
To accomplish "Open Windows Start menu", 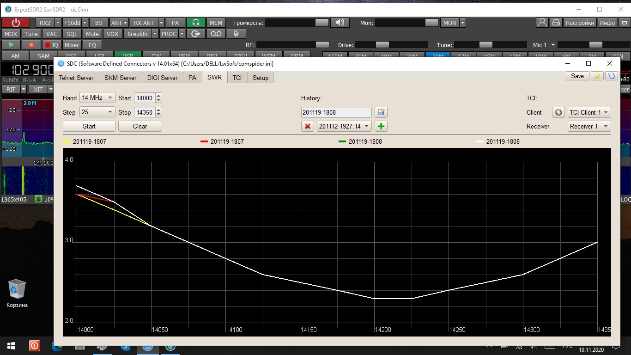I will point(11,346).
